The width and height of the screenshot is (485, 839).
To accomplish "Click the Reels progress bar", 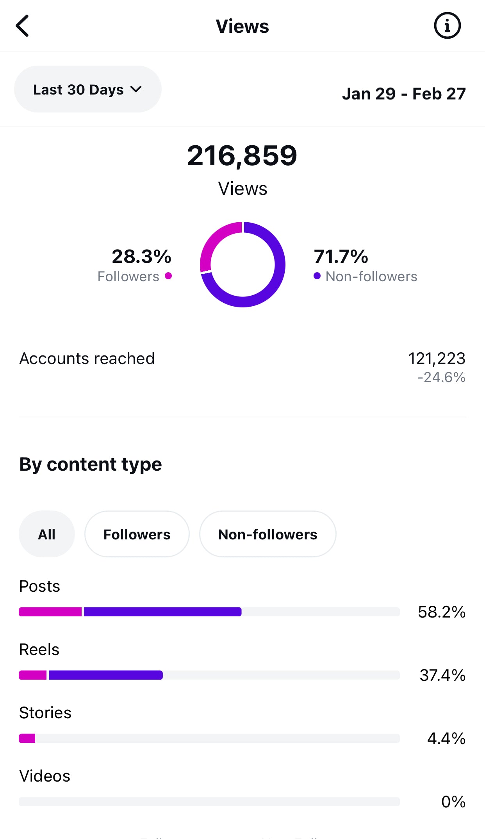I will point(209,675).
